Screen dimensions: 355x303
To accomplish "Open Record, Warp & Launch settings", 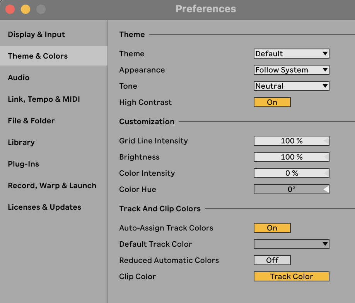I will pyautogui.click(x=52, y=185).
